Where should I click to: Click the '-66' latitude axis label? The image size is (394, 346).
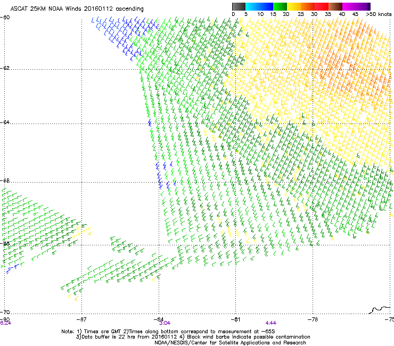click(x=5, y=180)
